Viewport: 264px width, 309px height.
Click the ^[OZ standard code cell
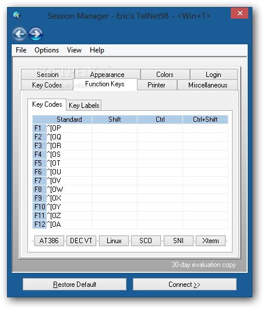coord(69,216)
